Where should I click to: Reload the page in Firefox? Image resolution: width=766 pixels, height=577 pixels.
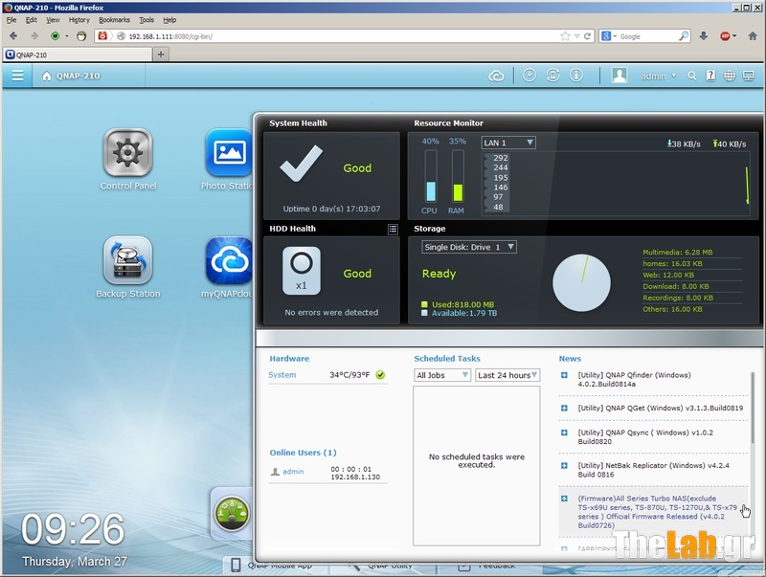pos(587,36)
